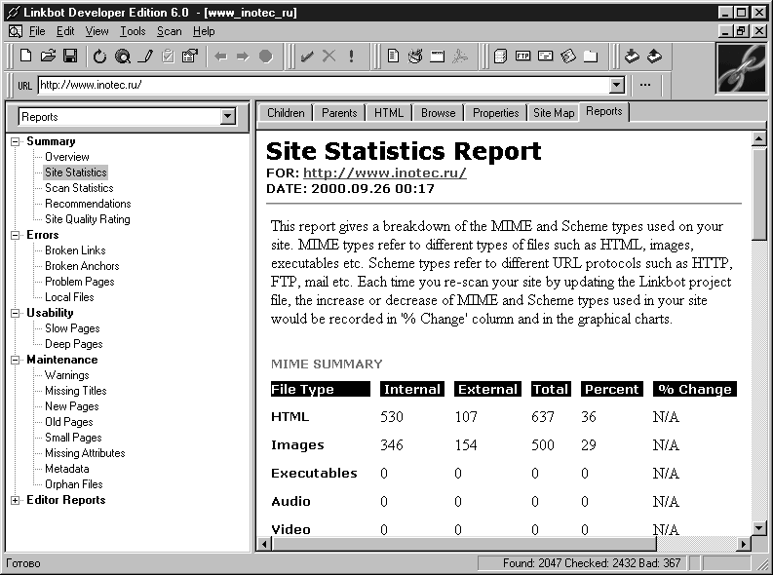Screen dimensions: 773x575
Task: Click the upload tray arrow icon
Action: 654,57
